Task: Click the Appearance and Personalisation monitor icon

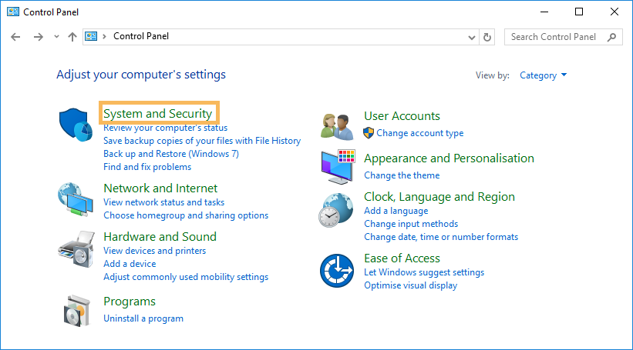Action: 337,167
